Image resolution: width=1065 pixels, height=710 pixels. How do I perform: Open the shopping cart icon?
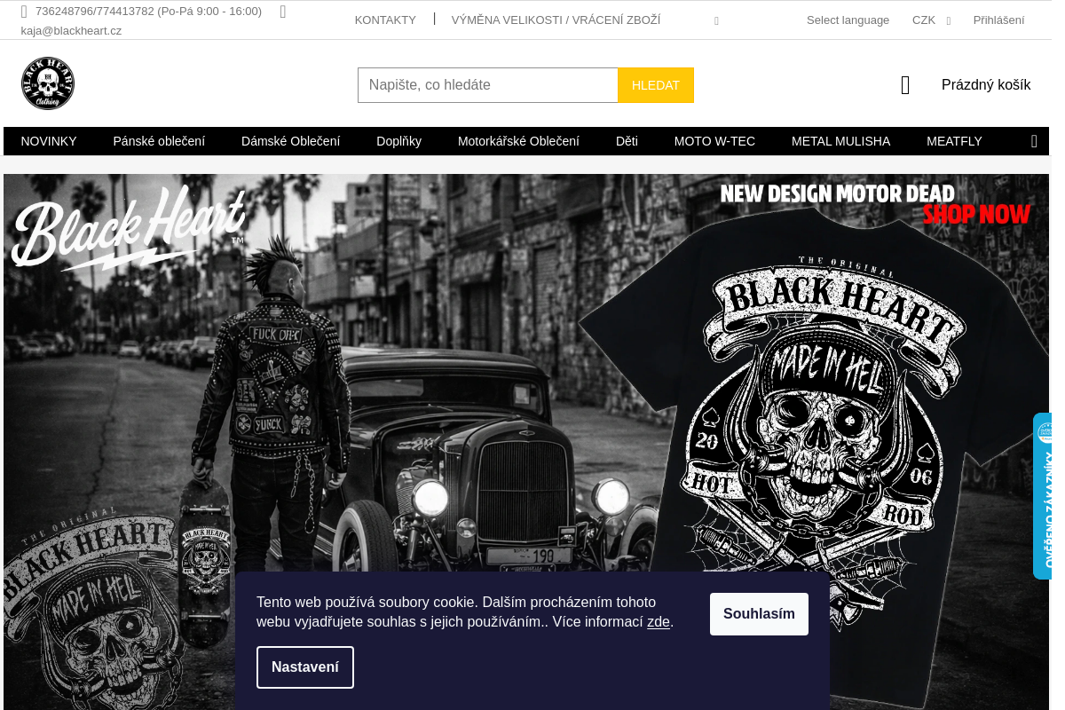click(905, 85)
